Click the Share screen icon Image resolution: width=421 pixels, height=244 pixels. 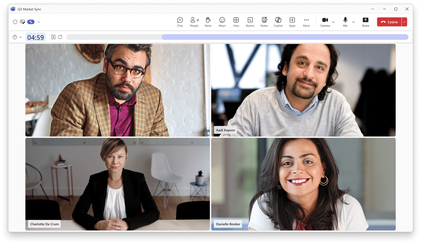coord(366,22)
